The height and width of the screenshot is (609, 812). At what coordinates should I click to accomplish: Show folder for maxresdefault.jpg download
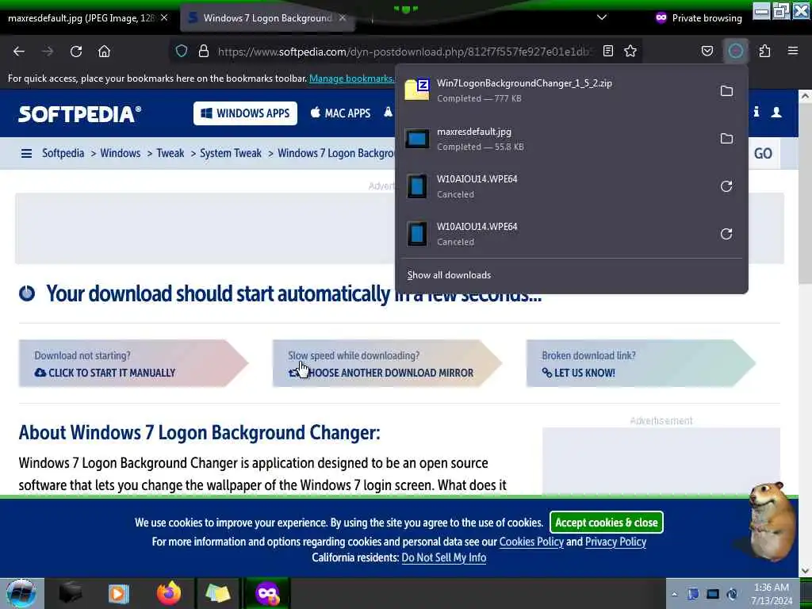coord(726,139)
